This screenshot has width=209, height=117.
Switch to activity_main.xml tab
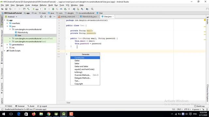click(x=68, y=17)
